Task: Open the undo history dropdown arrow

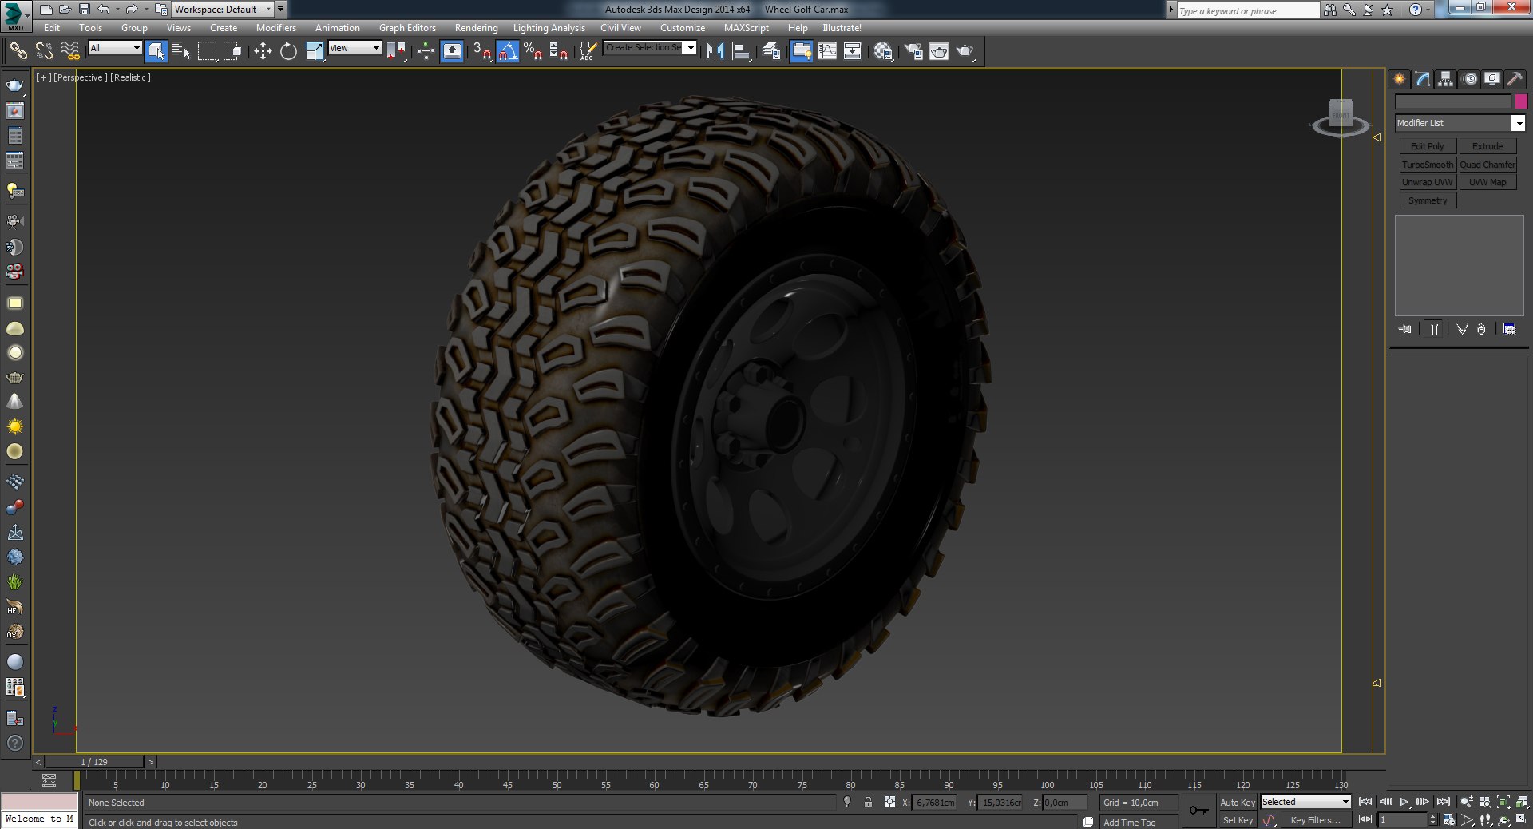Action: click(117, 10)
